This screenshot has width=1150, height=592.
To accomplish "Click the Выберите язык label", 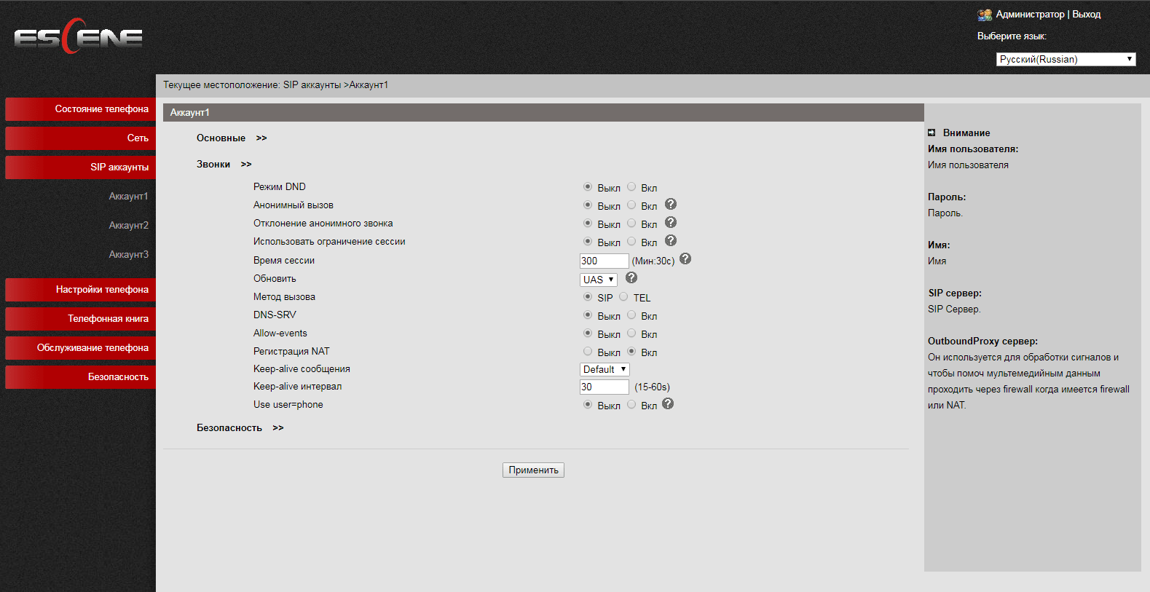I will tap(1012, 36).
